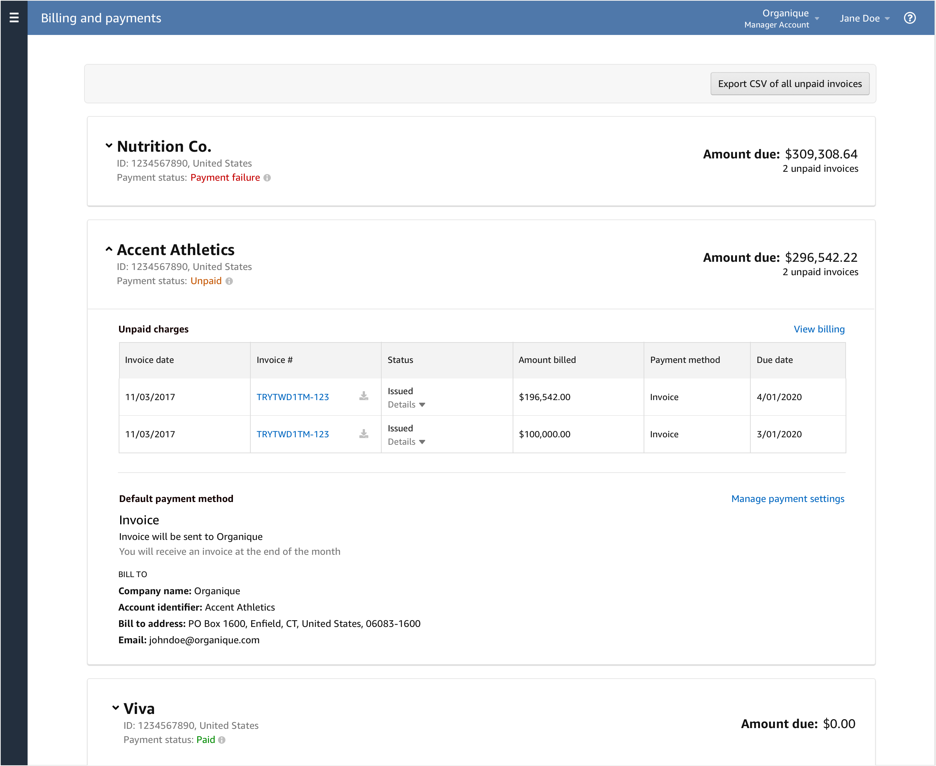Viewport: 936px width, 766px height.
Task: Expand Details for the 4/01/2020 invoice
Action: point(406,405)
